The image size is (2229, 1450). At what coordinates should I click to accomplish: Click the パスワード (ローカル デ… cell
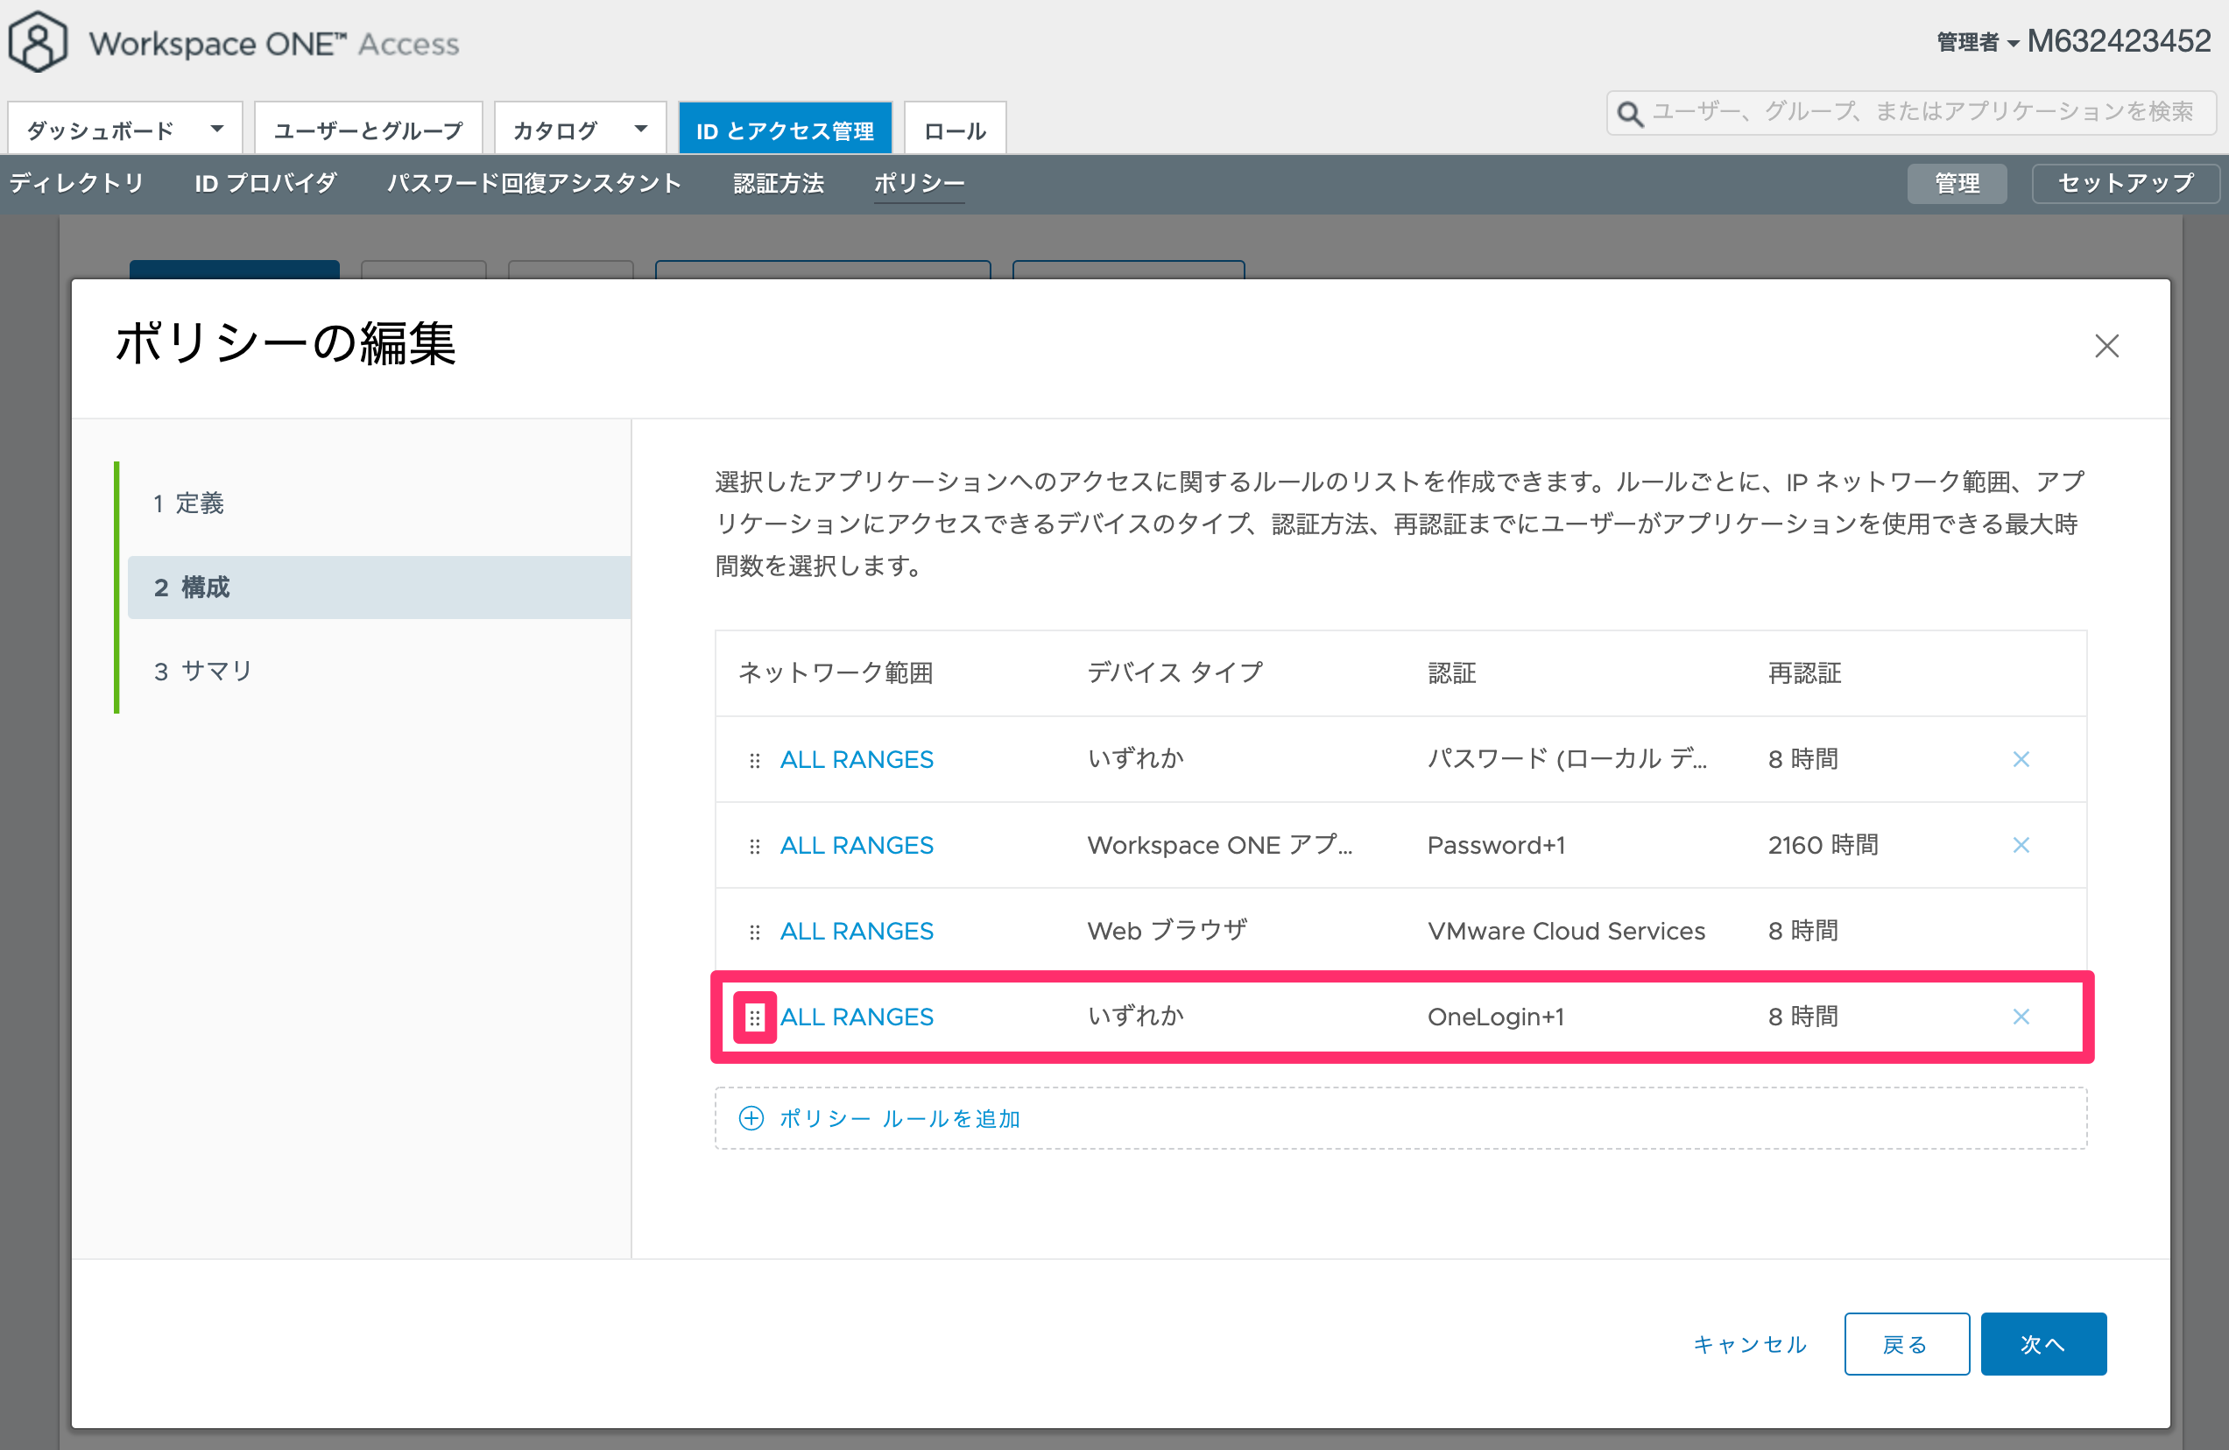click(x=1567, y=759)
